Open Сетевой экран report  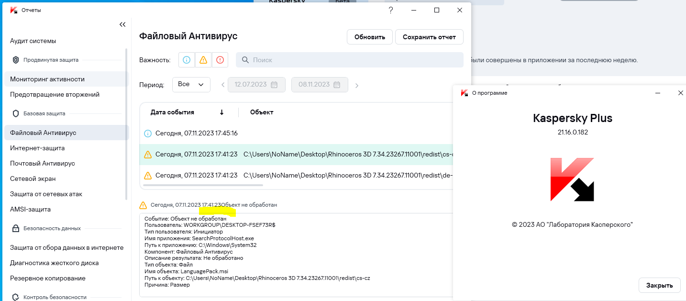click(x=33, y=179)
